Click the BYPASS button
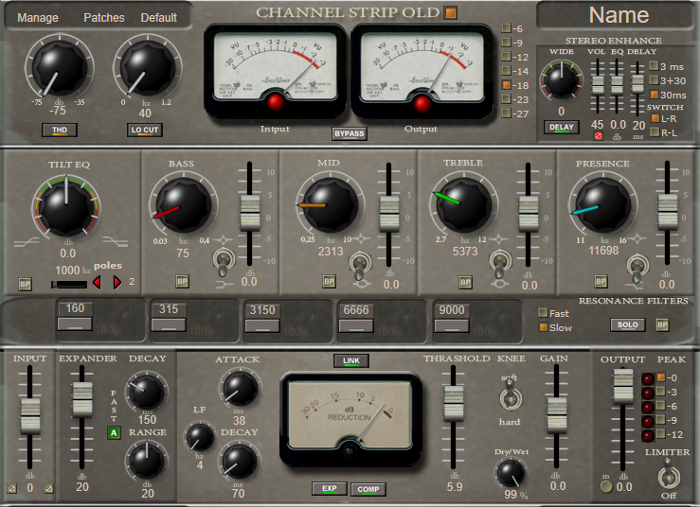This screenshot has height=507, width=700. (350, 133)
